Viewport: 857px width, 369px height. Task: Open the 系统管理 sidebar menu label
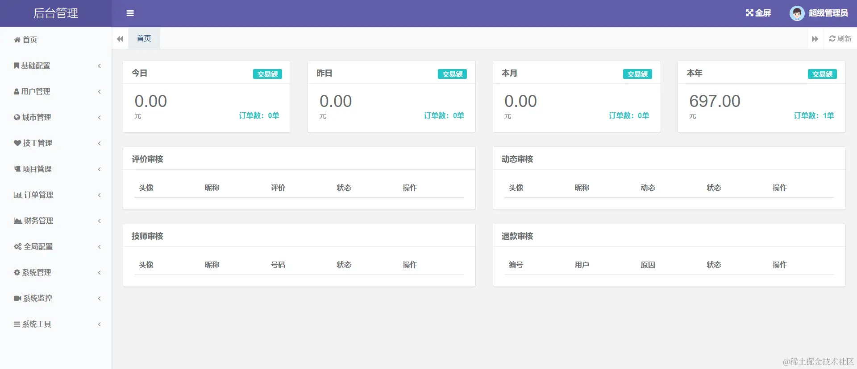(x=37, y=272)
